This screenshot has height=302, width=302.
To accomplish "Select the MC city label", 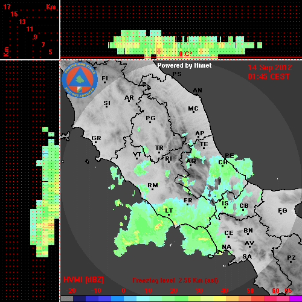I will click(193, 109).
